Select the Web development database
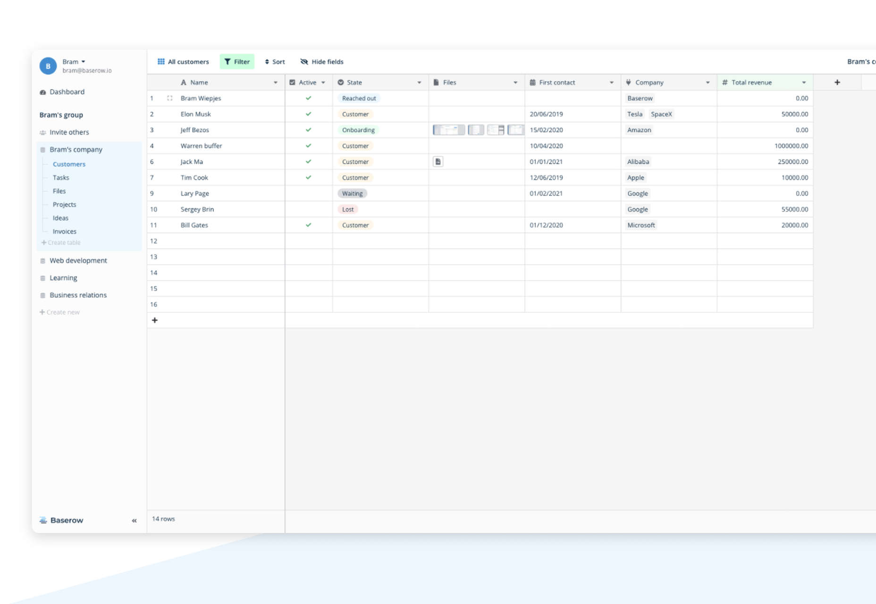 click(78, 260)
